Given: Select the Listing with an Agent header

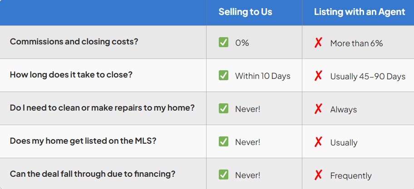Looking at the screenshot, I should pyautogui.click(x=360, y=12).
